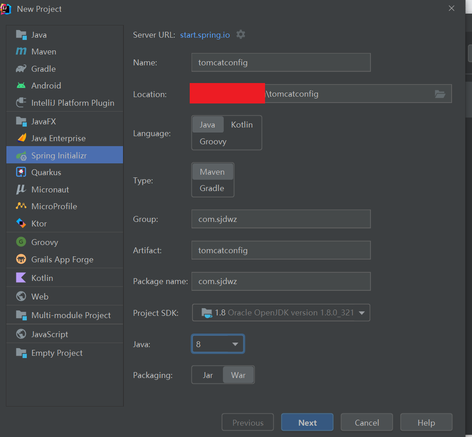Click the Cancel button
Screen dimensions: 472x437
pos(367,422)
